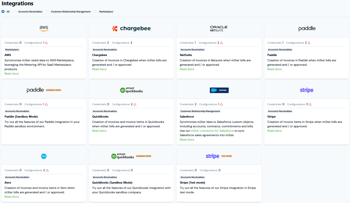Select the Marketplace filter radio button

(x=96, y=11)
